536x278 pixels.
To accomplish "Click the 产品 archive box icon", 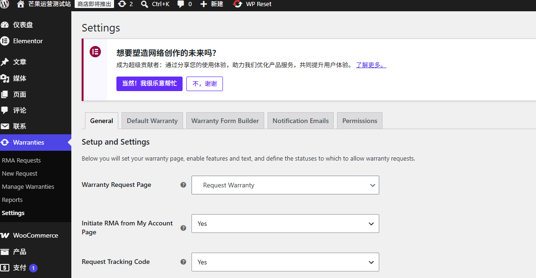I will coord(5,252).
